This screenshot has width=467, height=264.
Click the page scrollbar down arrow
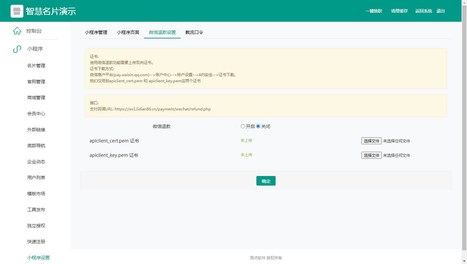click(x=464, y=261)
